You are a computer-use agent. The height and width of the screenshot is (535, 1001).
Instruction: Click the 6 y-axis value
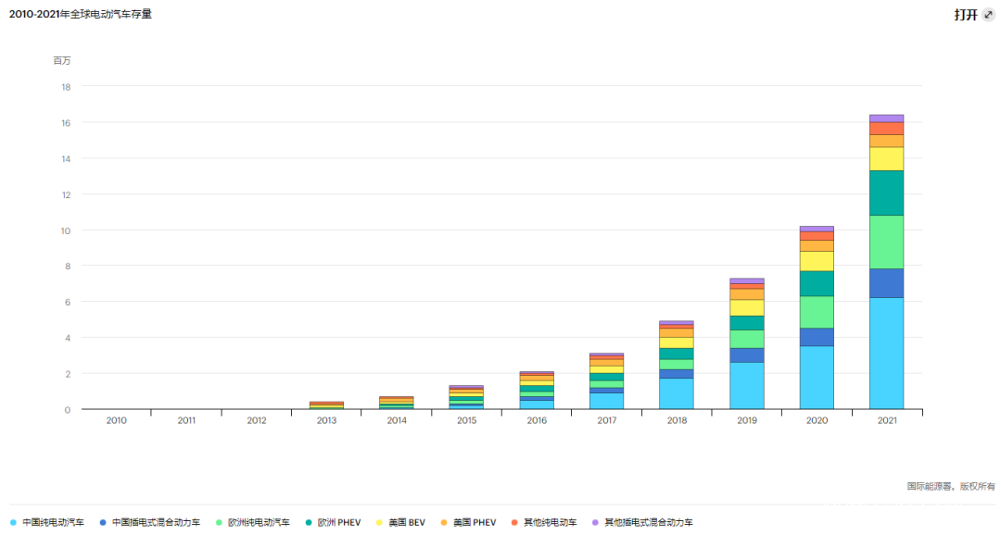click(x=67, y=303)
